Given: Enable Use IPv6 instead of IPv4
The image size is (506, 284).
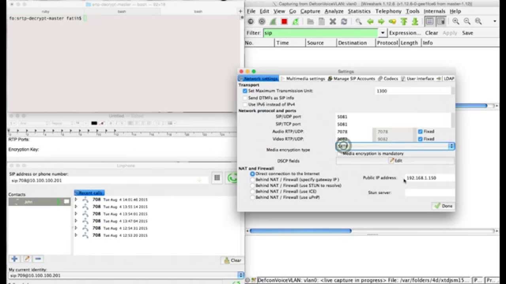Looking at the screenshot, I should pos(245,105).
